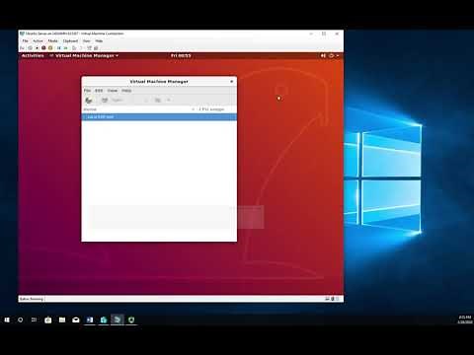Open Help menu in Virtual Machine Connection
The height and width of the screenshot is (355, 474).
[x=99, y=41]
